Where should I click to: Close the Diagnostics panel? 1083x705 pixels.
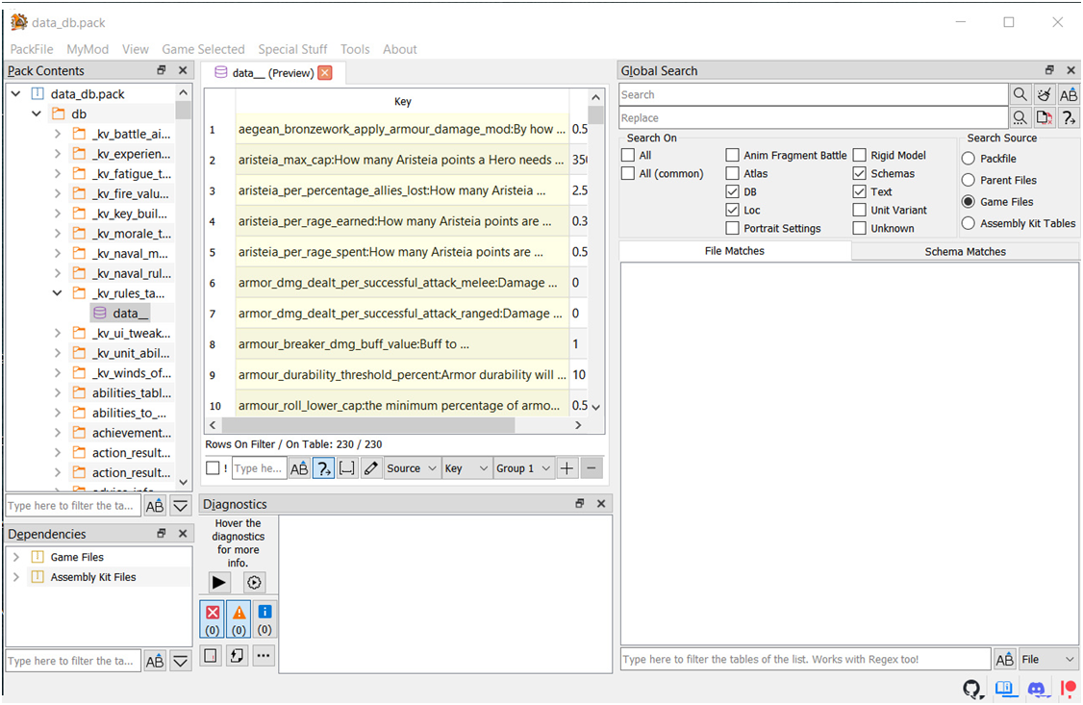(x=601, y=504)
